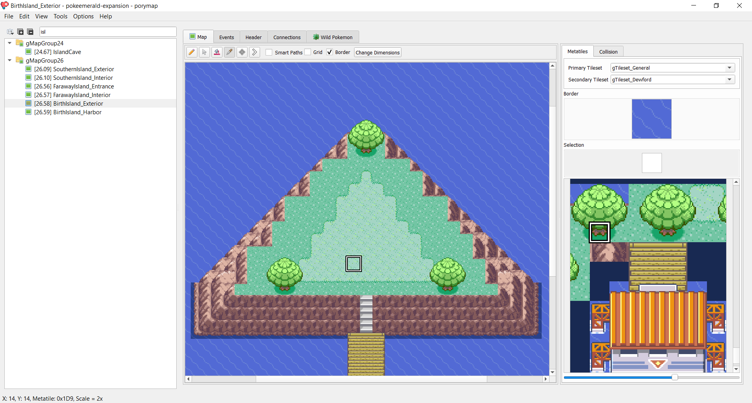Select the Pencil paint tool

pos(192,52)
